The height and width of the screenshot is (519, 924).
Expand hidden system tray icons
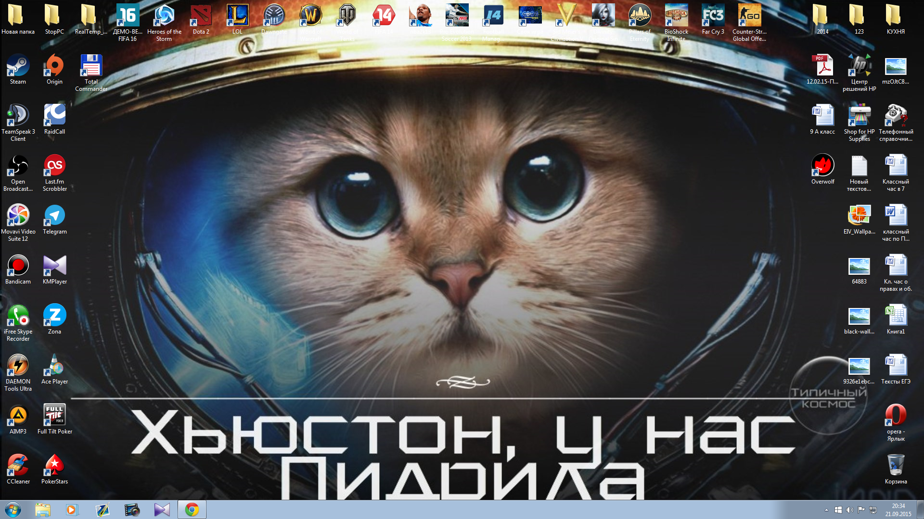click(826, 510)
